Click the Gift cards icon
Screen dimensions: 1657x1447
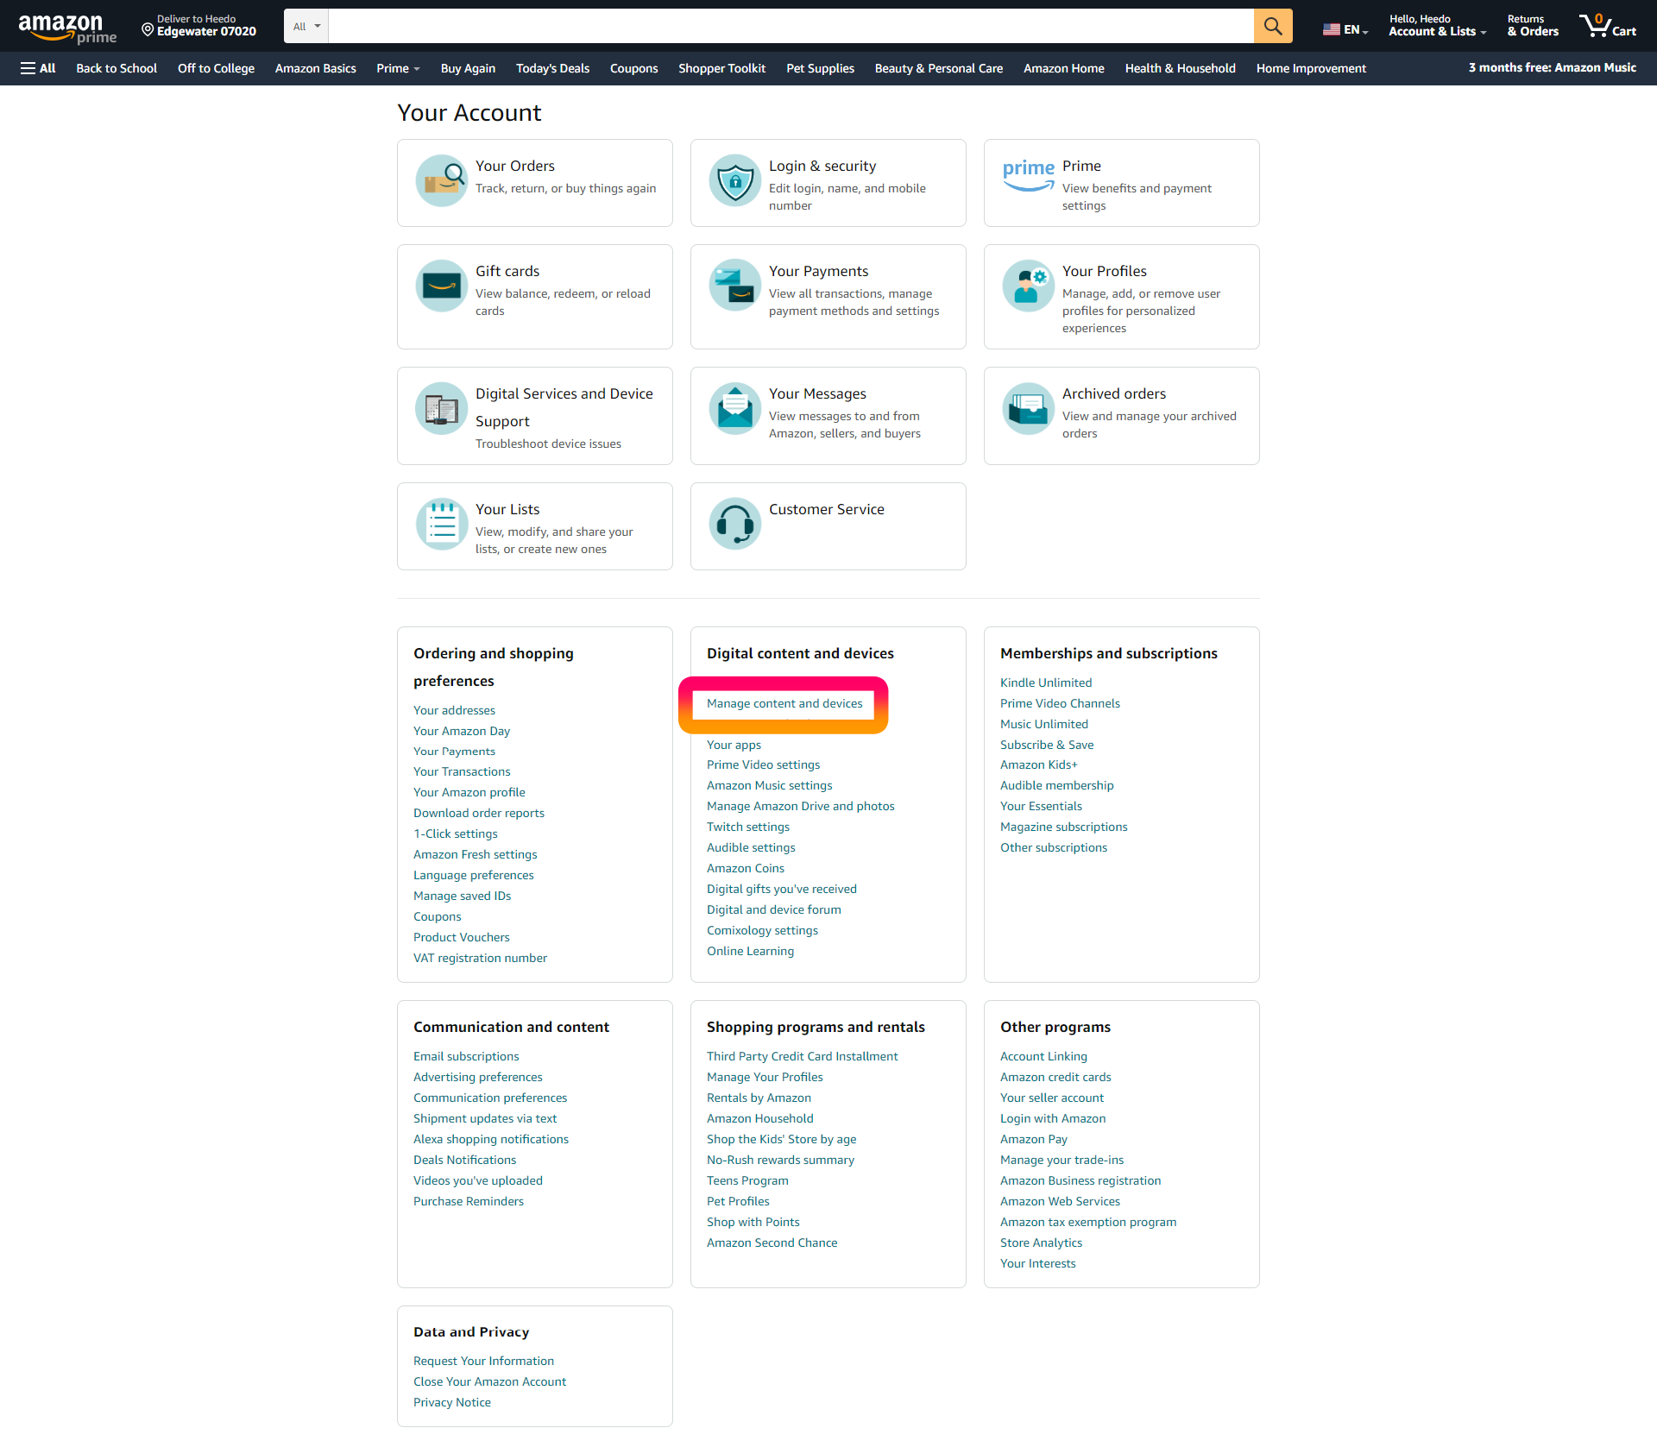point(441,286)
